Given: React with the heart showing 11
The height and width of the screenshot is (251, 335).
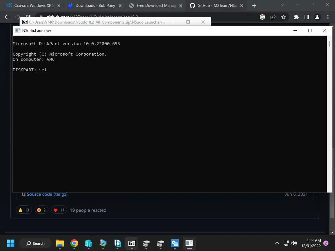Looking at the screenshot, I should [59, 210].
